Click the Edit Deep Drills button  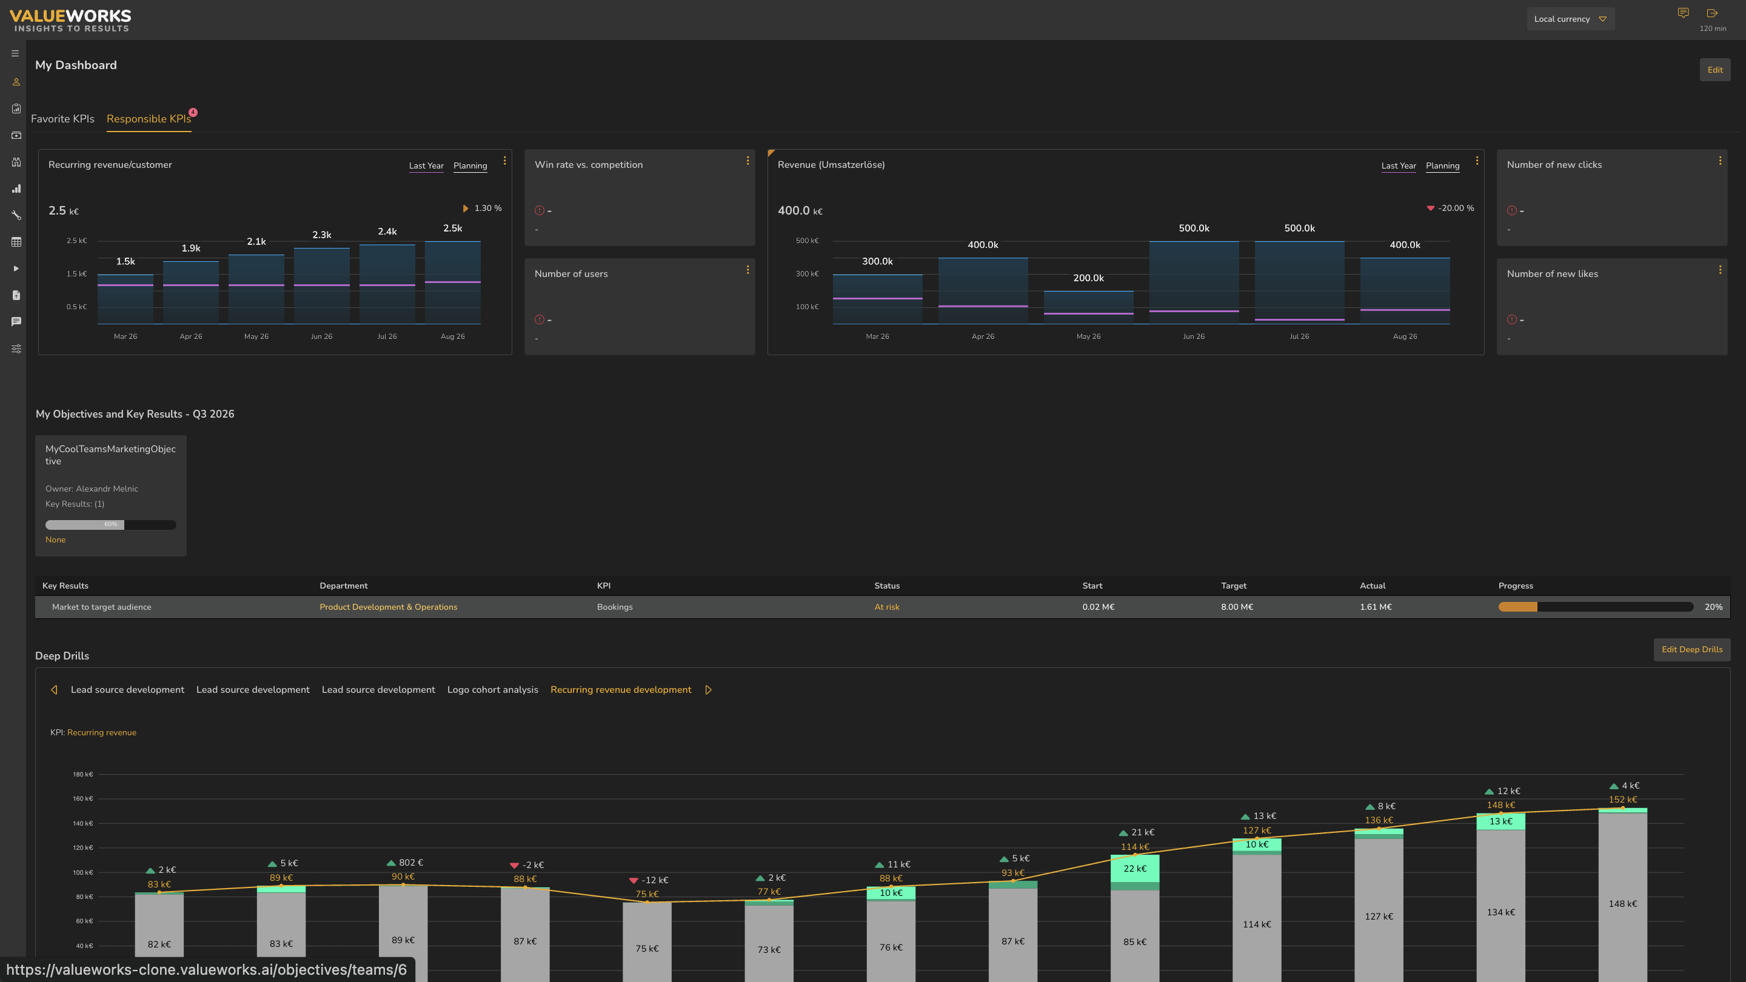click(x=1692, y=649)
